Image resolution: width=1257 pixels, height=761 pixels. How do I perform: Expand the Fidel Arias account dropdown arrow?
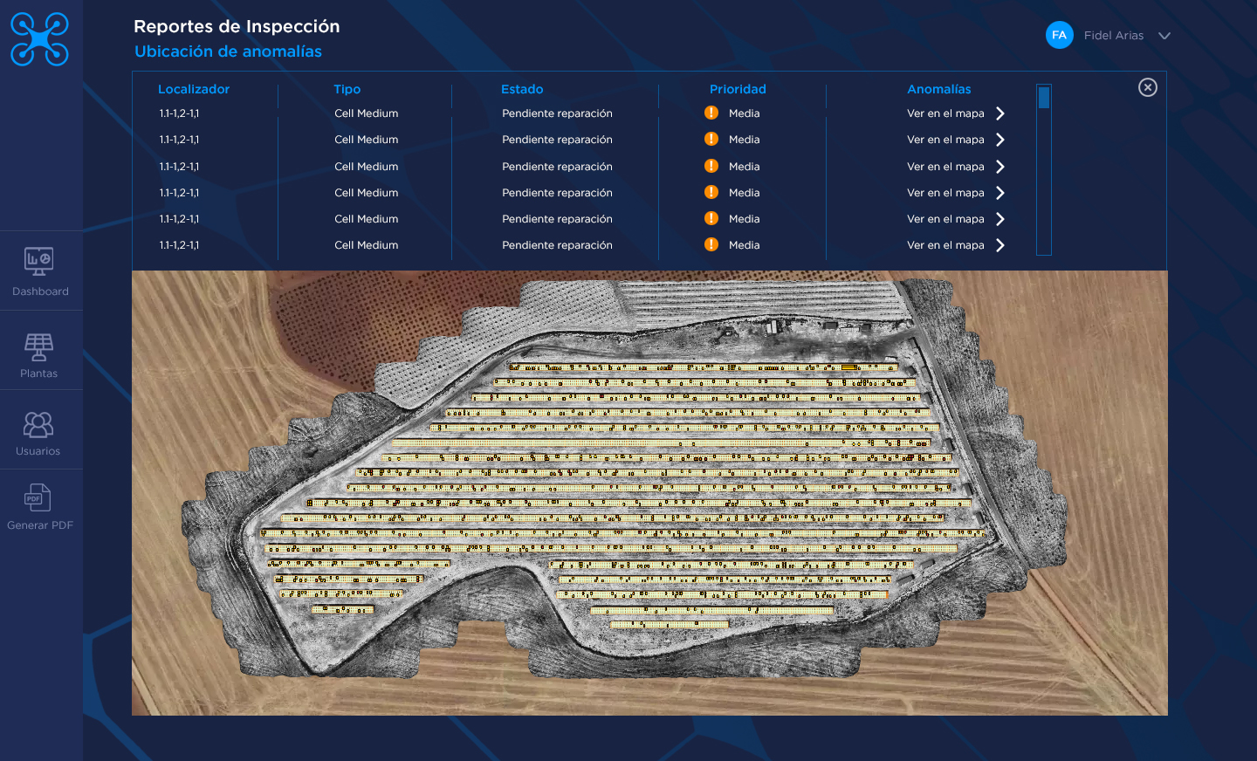[1164, 36]
